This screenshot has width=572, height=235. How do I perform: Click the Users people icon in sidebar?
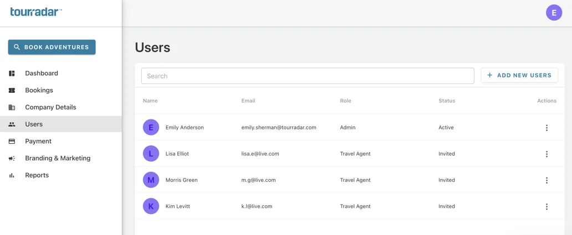pyautogui.click(x=12, y=124)
